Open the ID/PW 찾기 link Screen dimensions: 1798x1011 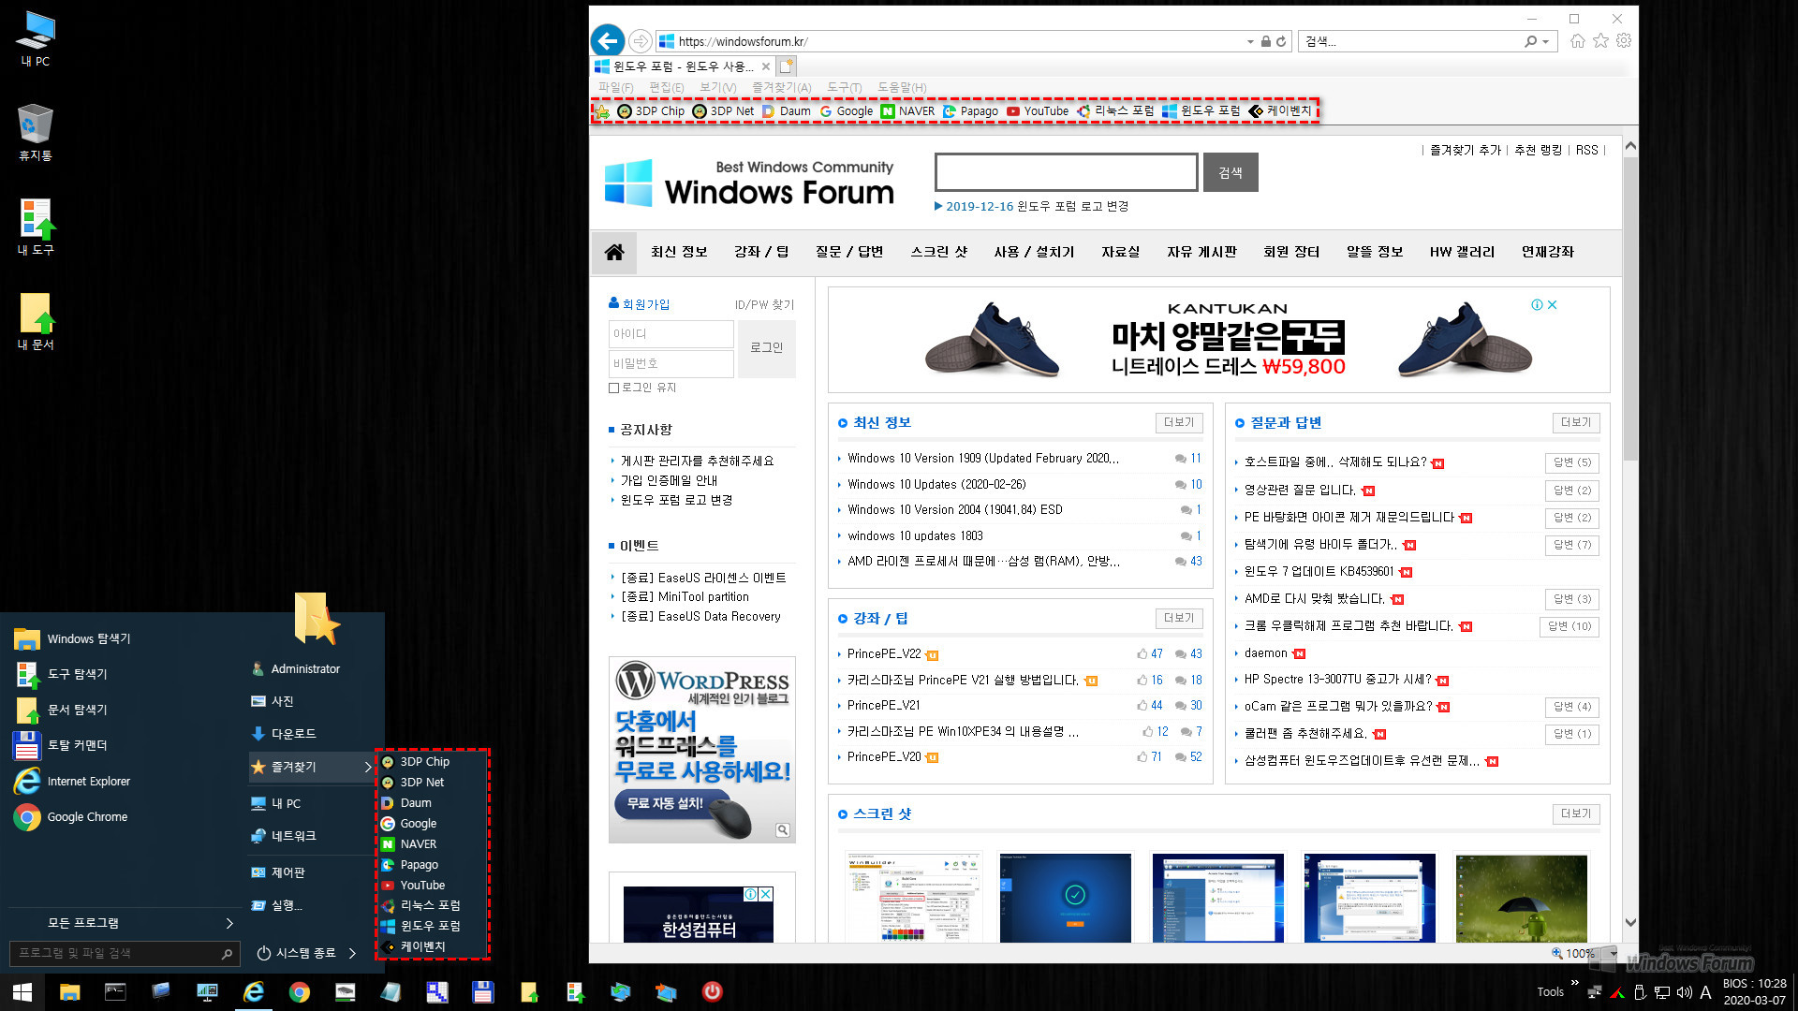pos(764,304)
